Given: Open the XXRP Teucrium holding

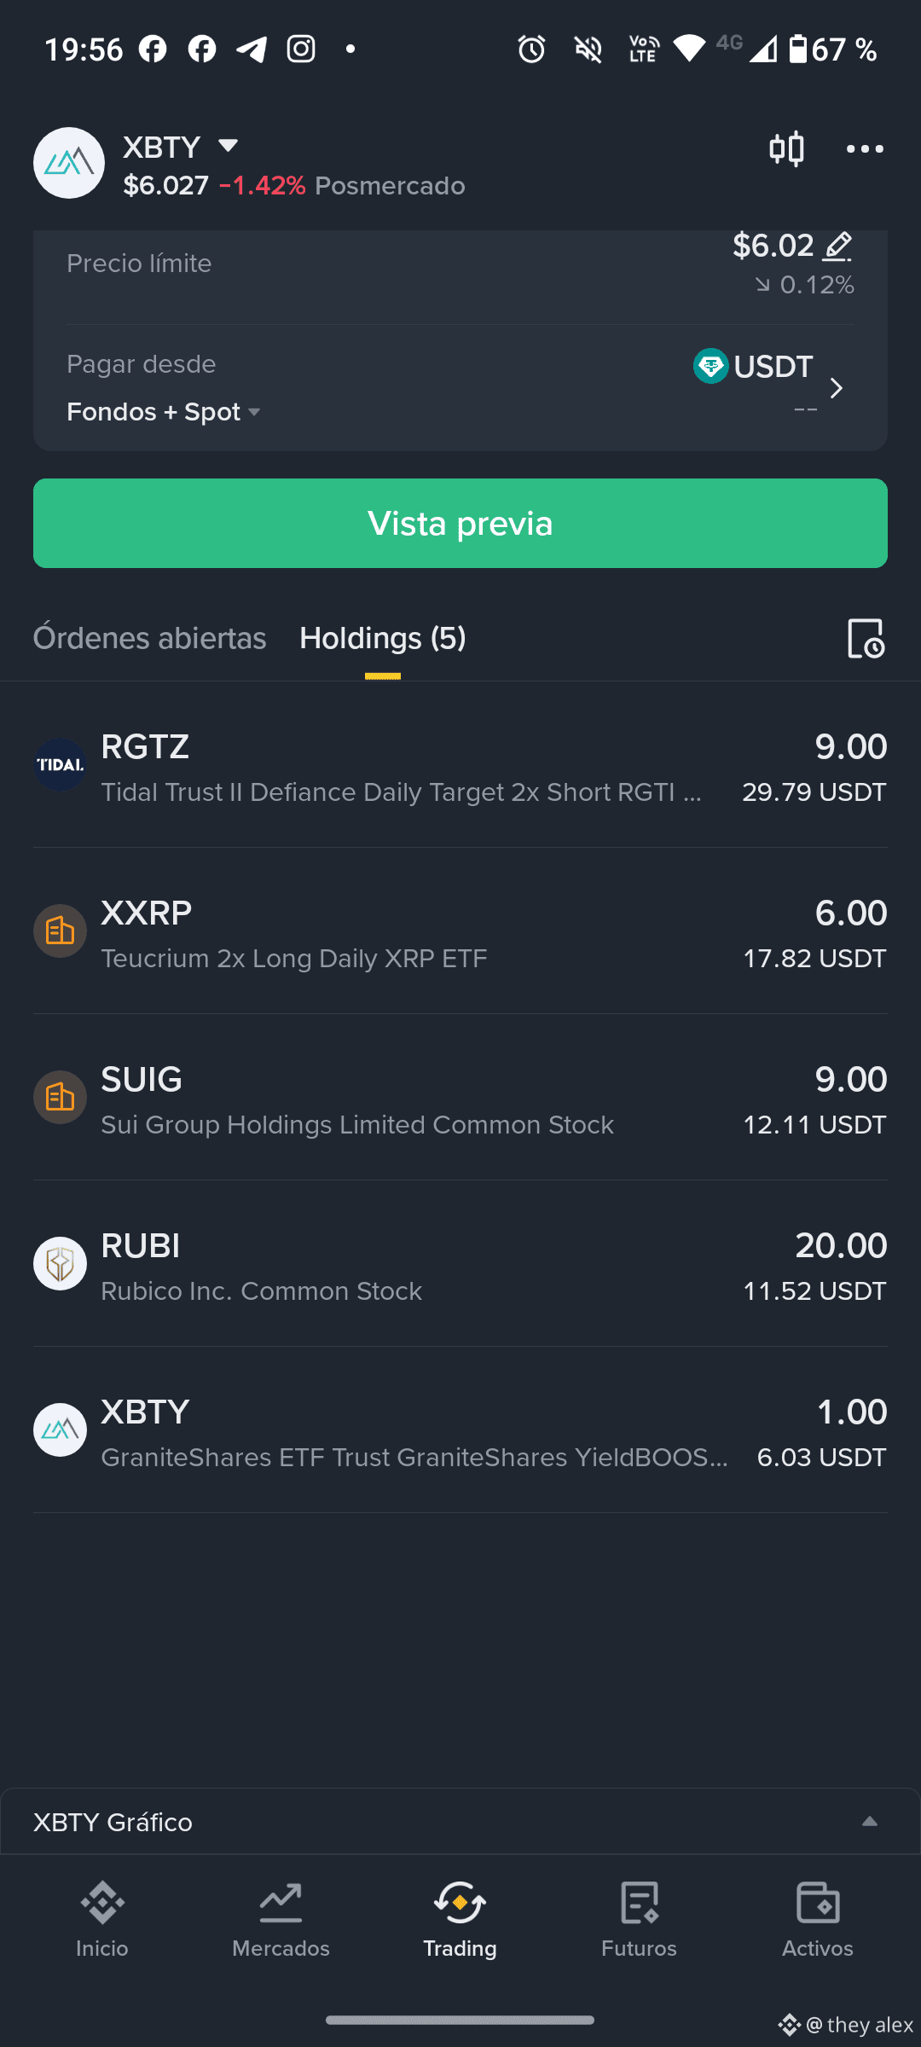Looking at the screenshot, I should coord(460,931).
